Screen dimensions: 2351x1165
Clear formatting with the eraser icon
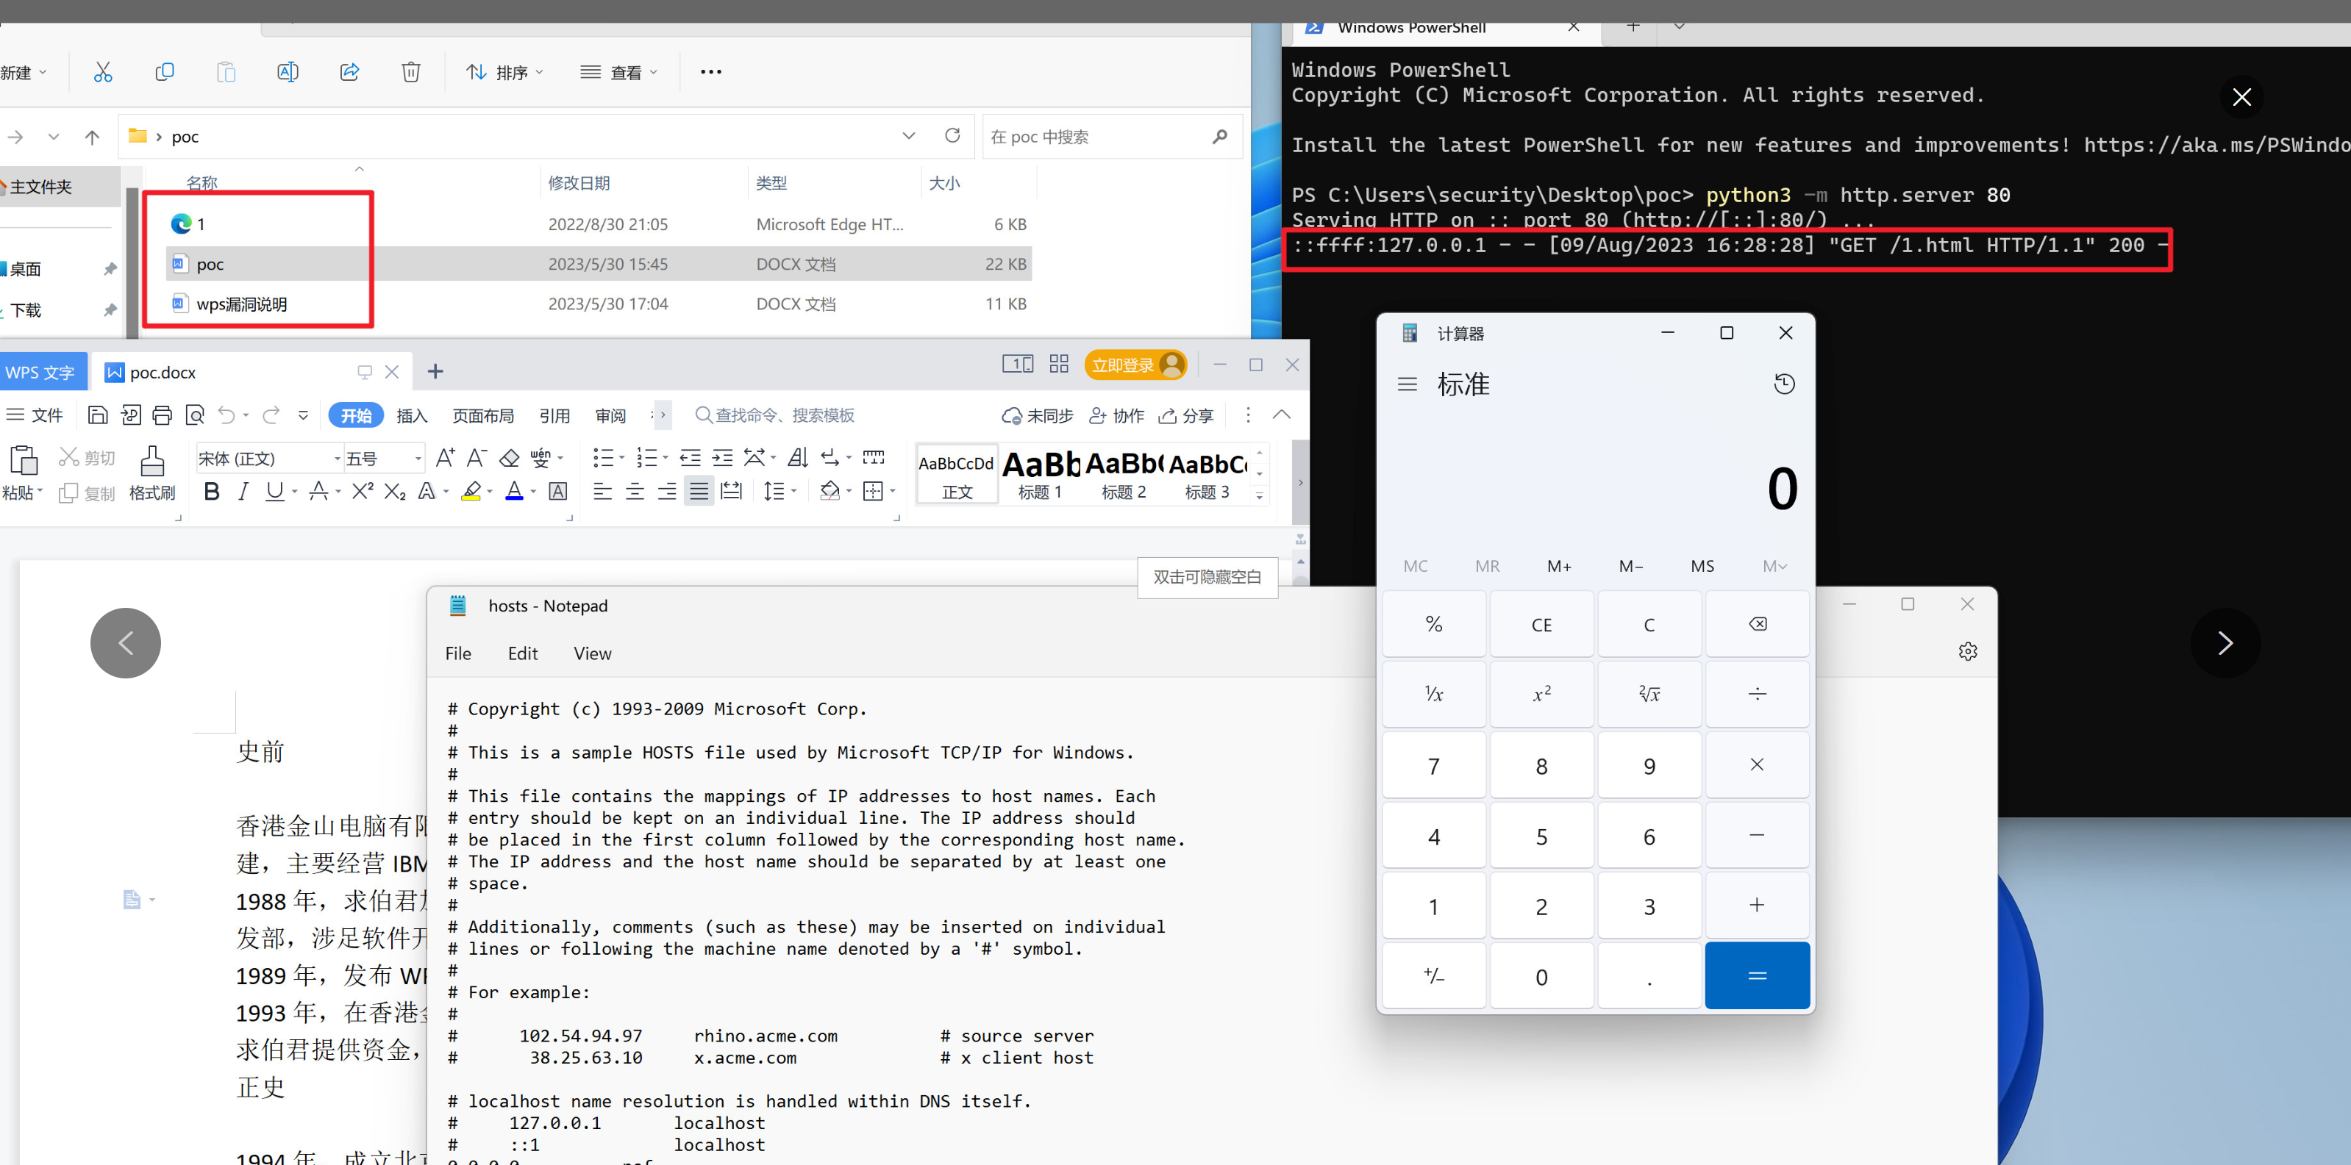(510, 457)
